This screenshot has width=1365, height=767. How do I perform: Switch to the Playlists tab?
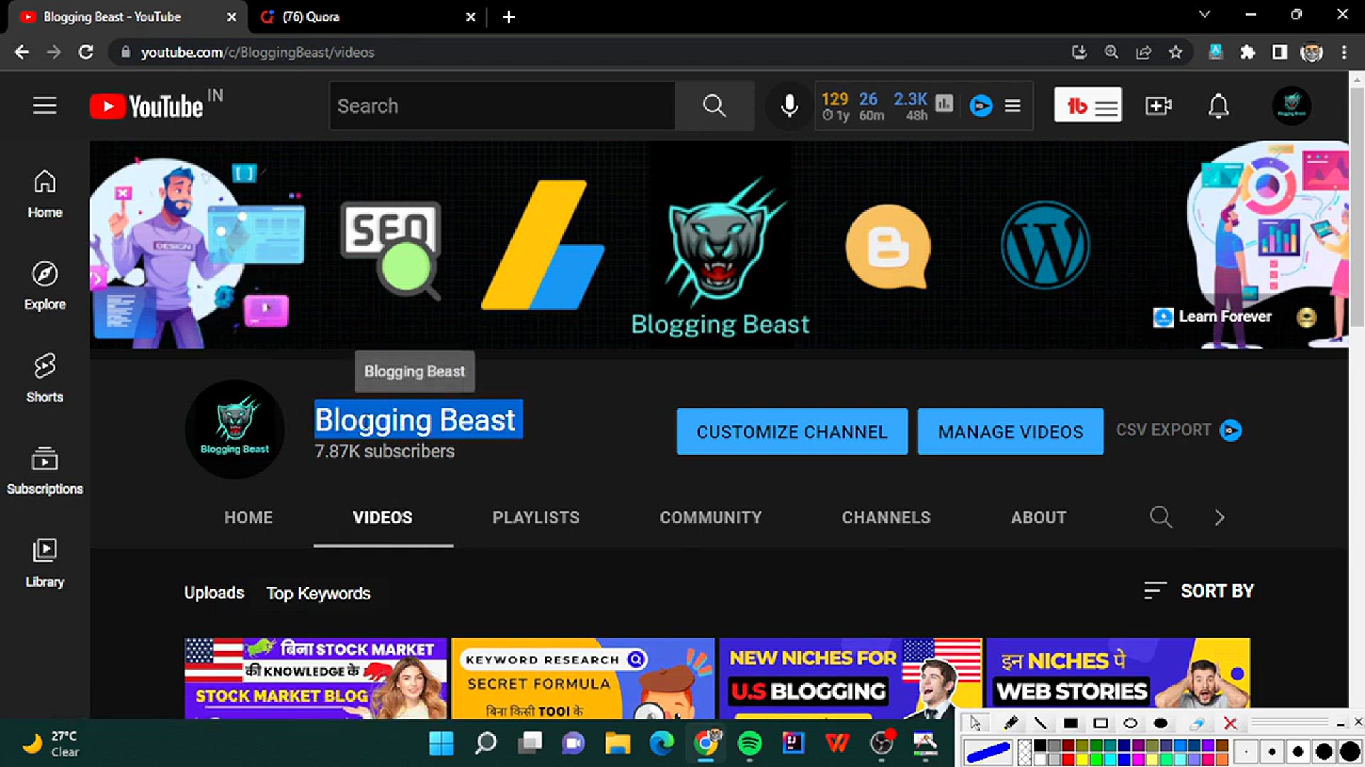(x=536, y=518)
